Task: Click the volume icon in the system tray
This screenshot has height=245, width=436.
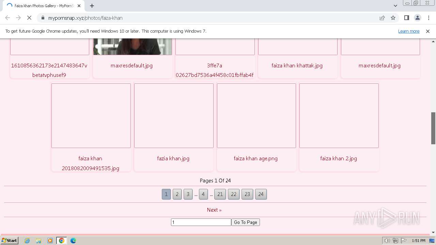Action: pos(387,241)
